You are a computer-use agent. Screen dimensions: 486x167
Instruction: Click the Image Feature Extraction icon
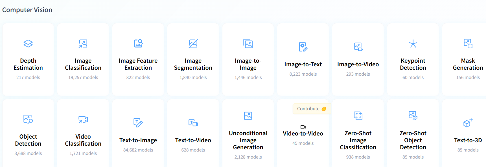point(138,44)
